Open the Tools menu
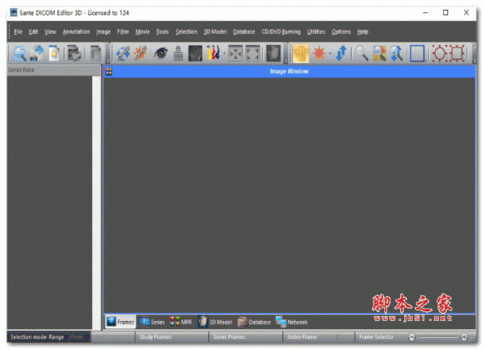484x350 pixels. pos(162,31)
